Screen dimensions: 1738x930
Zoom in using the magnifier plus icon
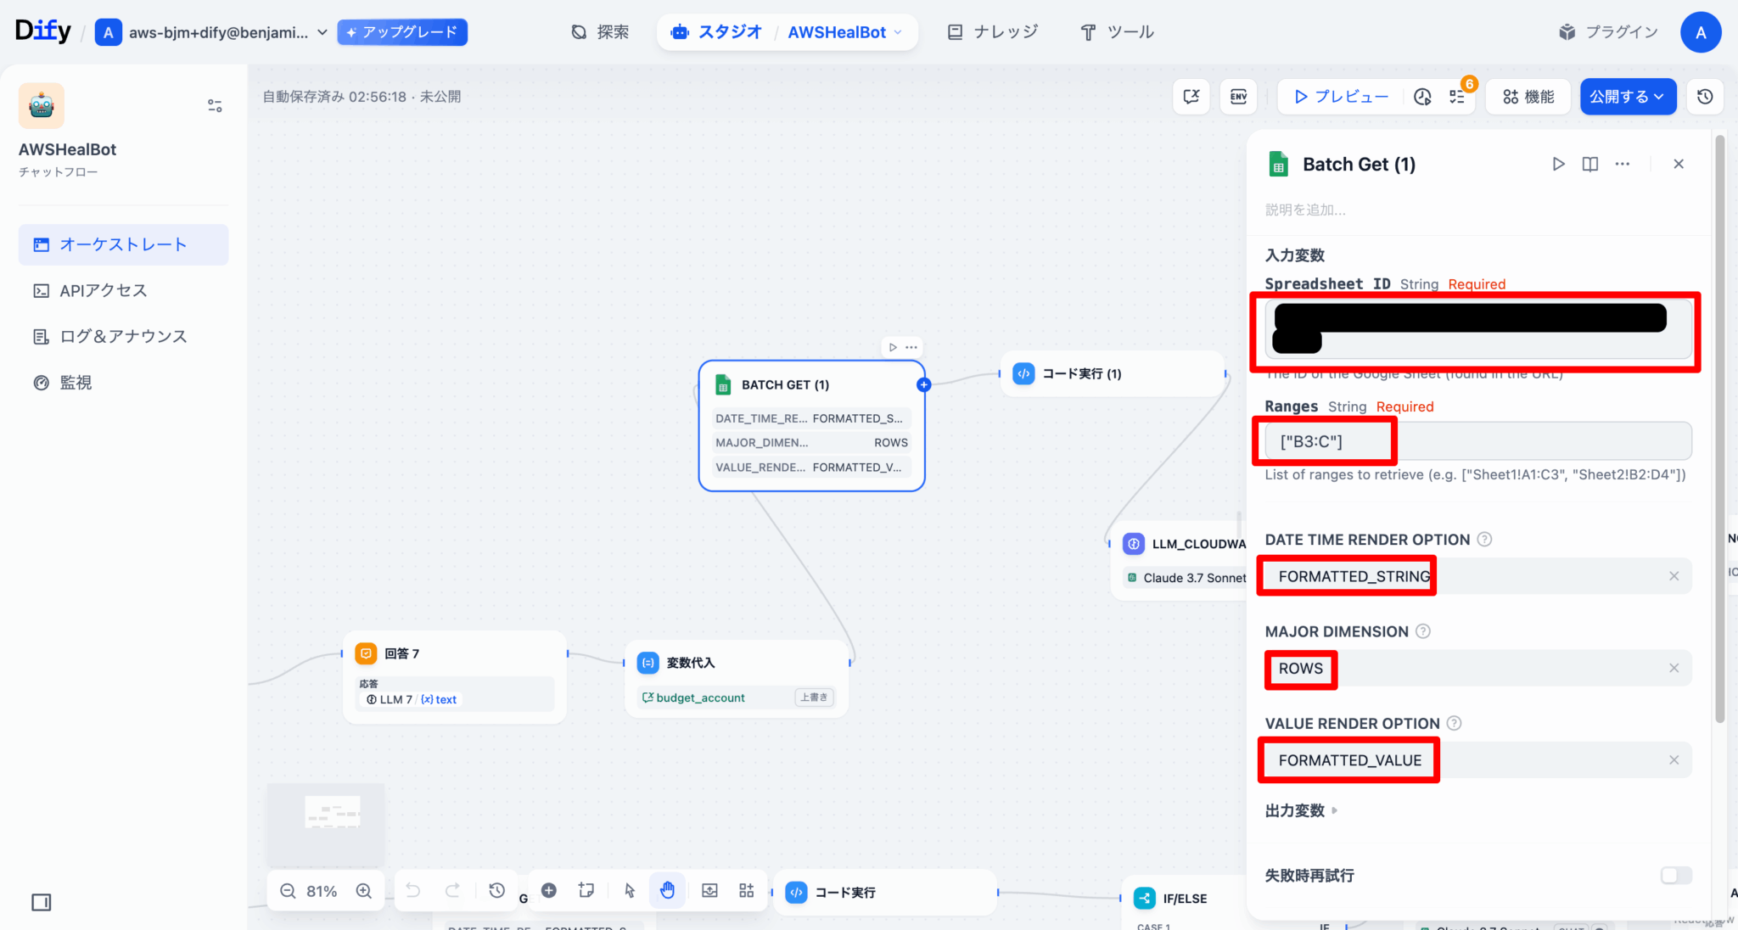[x=364, y=890]
